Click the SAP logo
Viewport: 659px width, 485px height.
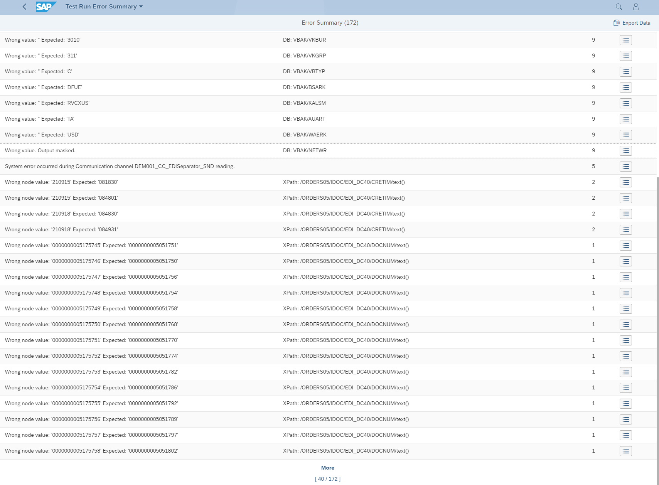46,7
